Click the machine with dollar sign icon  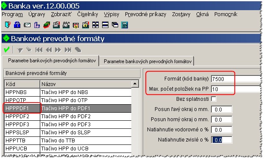(x=86, y=25)
